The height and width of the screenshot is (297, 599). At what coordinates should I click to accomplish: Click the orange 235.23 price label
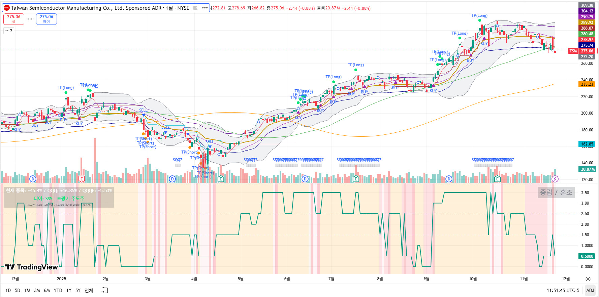pyautogui.click(x=587, y=84)
